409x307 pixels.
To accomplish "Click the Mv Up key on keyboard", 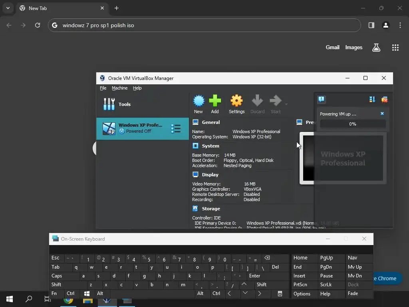I will pos(359,267).
